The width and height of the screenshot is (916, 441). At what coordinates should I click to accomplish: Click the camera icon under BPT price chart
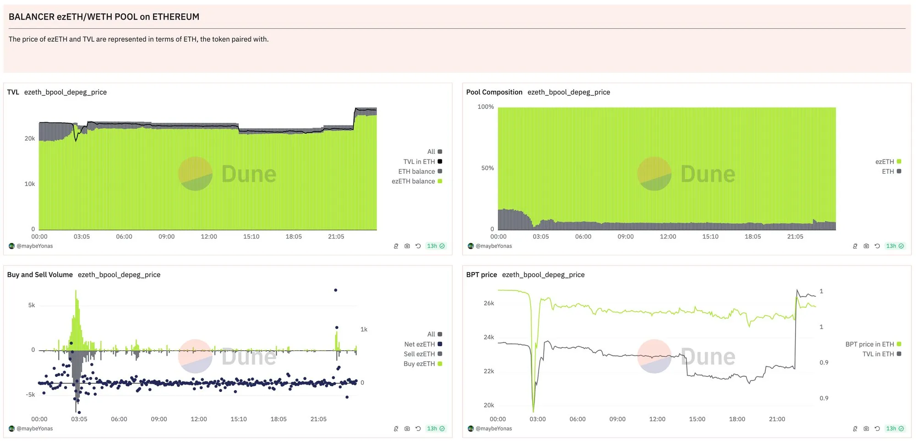click(866, 429)
